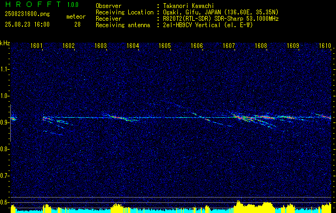Image resolution: width=336 pixels, height=213 pixels.
Task: Click the 1601 time axis marker
Action: click(x=36, y=45)
